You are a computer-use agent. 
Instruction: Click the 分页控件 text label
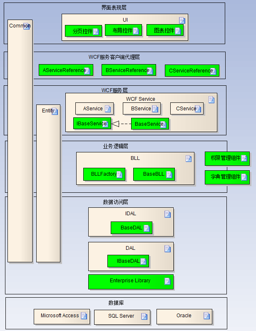pos(82,32)
